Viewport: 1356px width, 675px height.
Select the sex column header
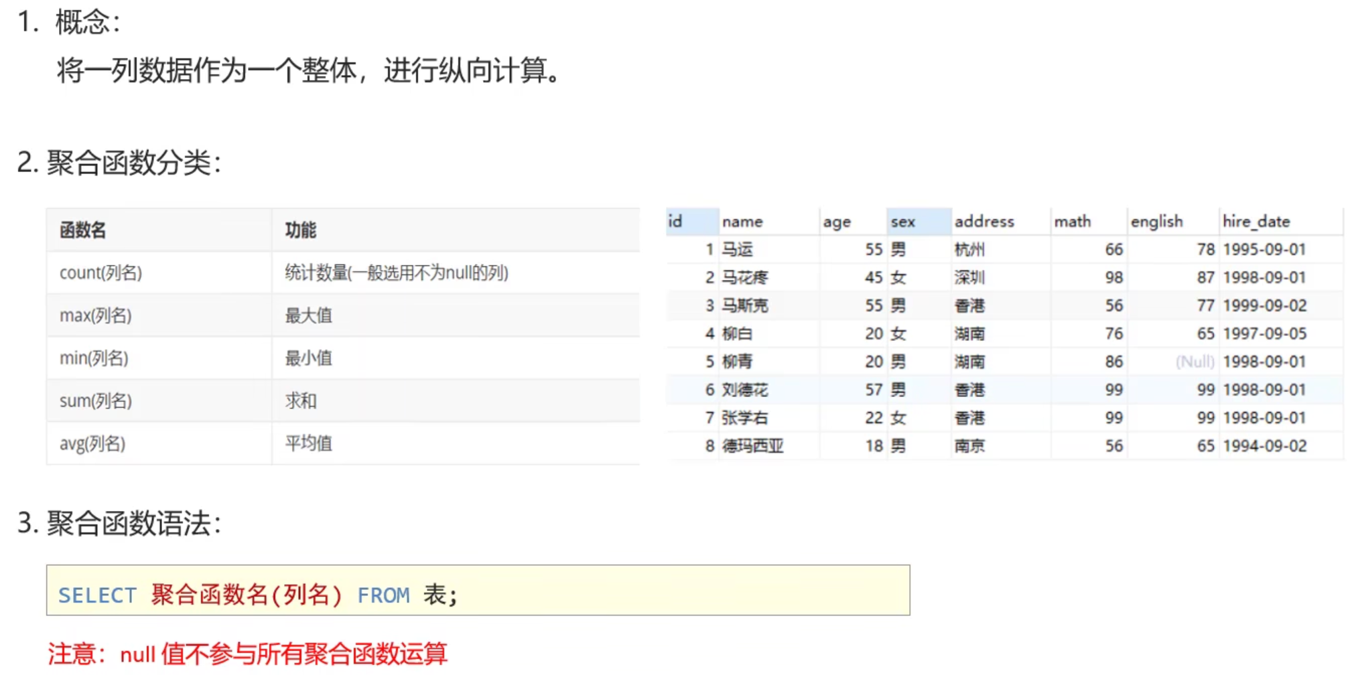pos(919,222)
